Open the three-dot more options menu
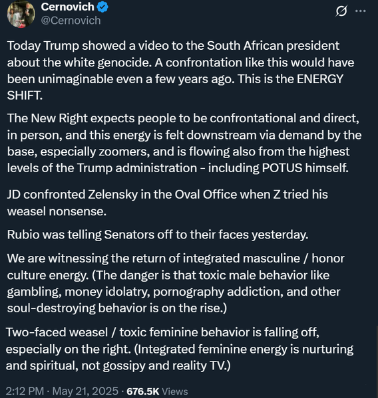Screen dimensions: 378x398 (x=361, y=11)
